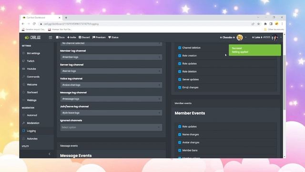Click the Carl.gg logo
The image size is (305, 172).
[x=33, y=37]
